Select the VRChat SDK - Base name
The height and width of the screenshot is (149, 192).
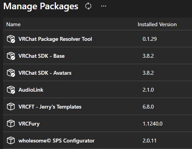click(42, 56)
